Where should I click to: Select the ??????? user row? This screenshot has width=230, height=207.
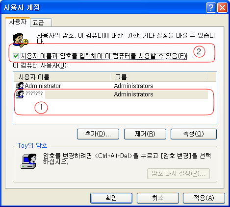coord(115,94)
